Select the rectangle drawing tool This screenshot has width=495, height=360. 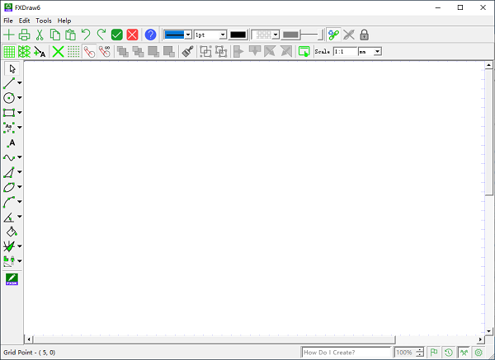coord(9,113)
